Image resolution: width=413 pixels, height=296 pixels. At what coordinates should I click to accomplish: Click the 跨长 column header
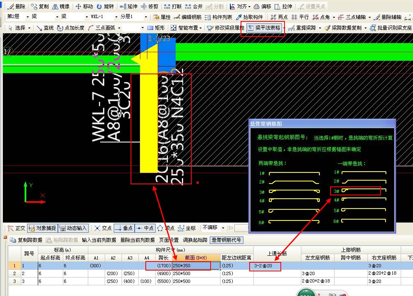163,258
